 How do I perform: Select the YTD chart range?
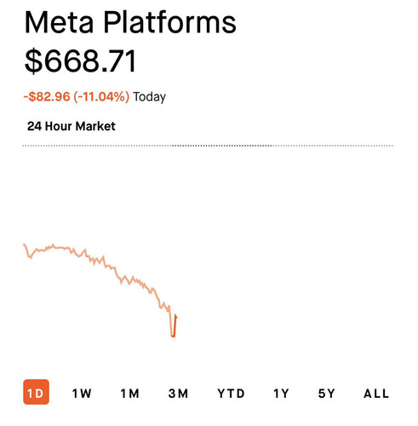coord(231,394)
